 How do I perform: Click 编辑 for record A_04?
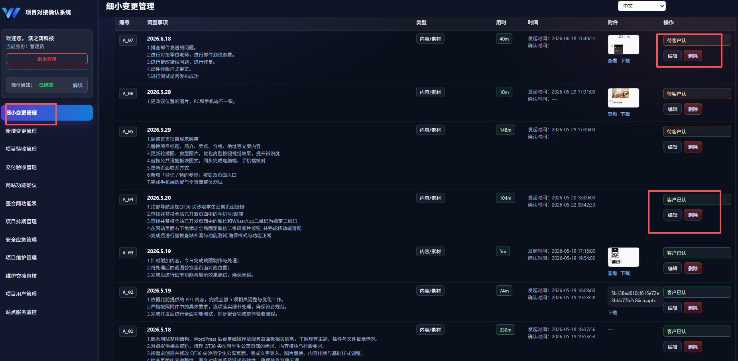pos(673,215)
